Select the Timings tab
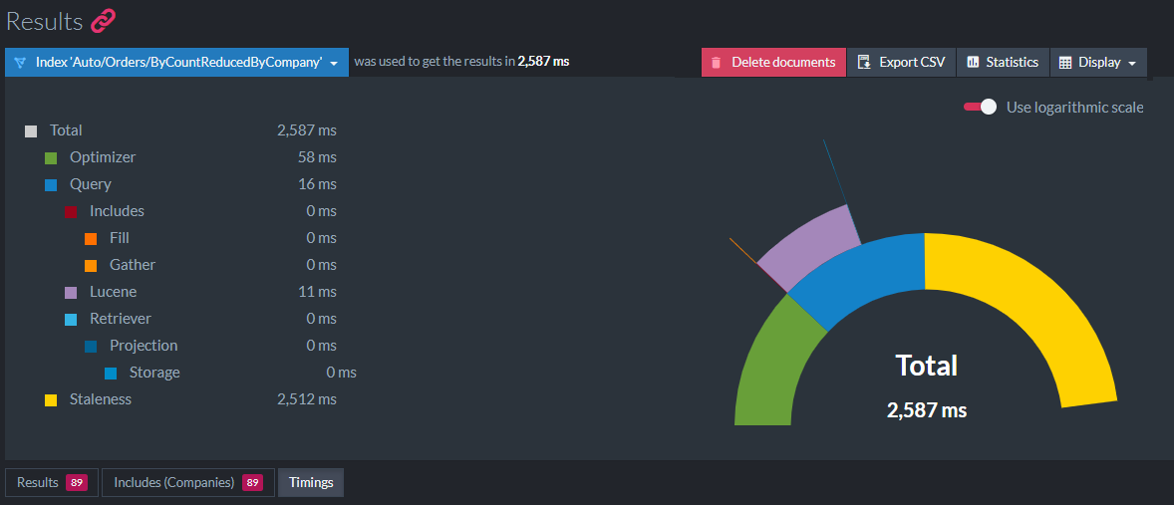Screen dimensions: 1174x505 (311, 482)
